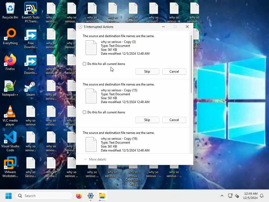This screenshot has width=269, height=202.
Task: Select the VMware Workstation desktop icon
Action: [10, 167]
